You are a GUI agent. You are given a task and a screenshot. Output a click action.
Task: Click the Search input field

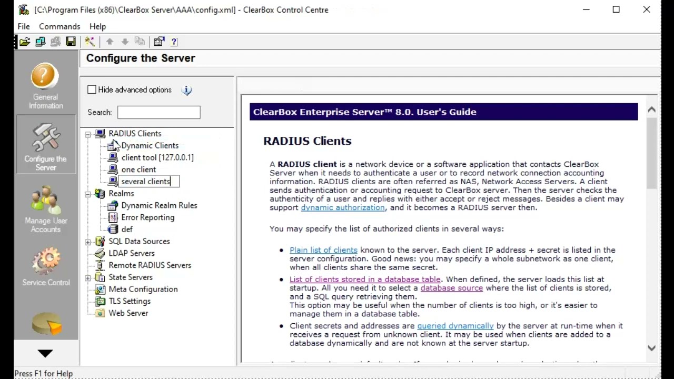tap(158, 112)
